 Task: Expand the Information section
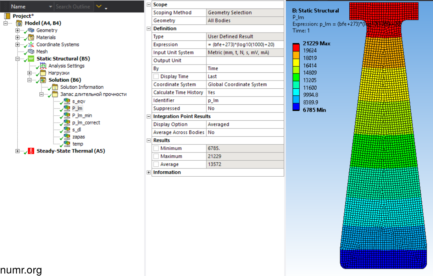149,172
